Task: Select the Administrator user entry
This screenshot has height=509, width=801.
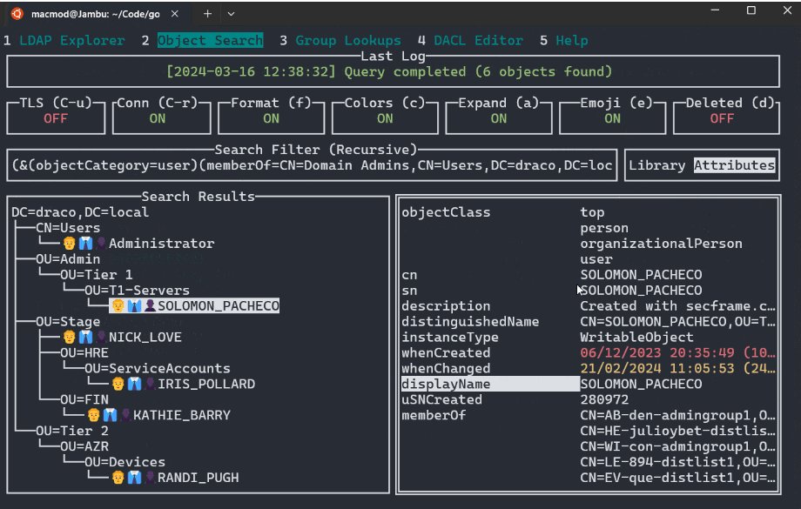Action: [x=161, y=244]
